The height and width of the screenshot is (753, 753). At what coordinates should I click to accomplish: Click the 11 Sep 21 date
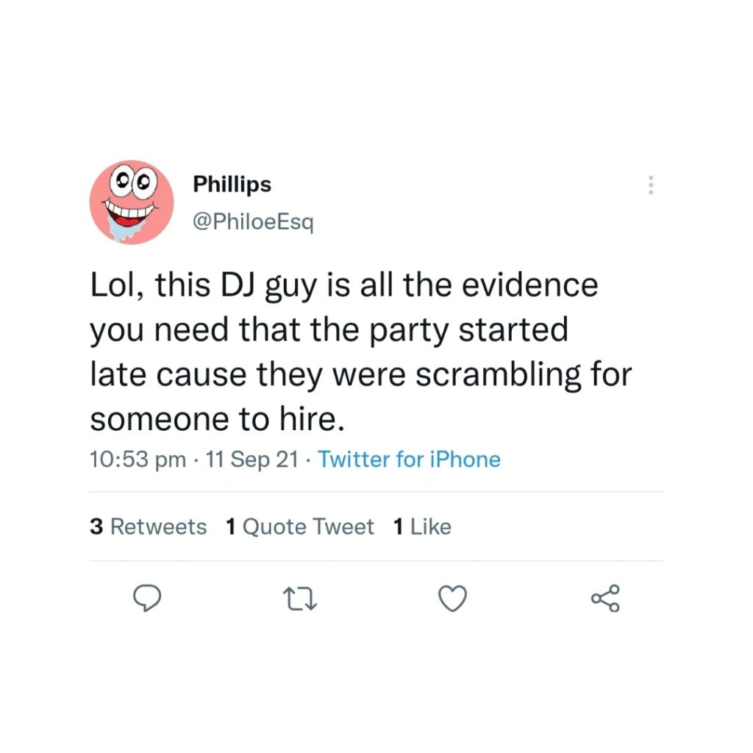pyautogui.click(x=252, y=460)
